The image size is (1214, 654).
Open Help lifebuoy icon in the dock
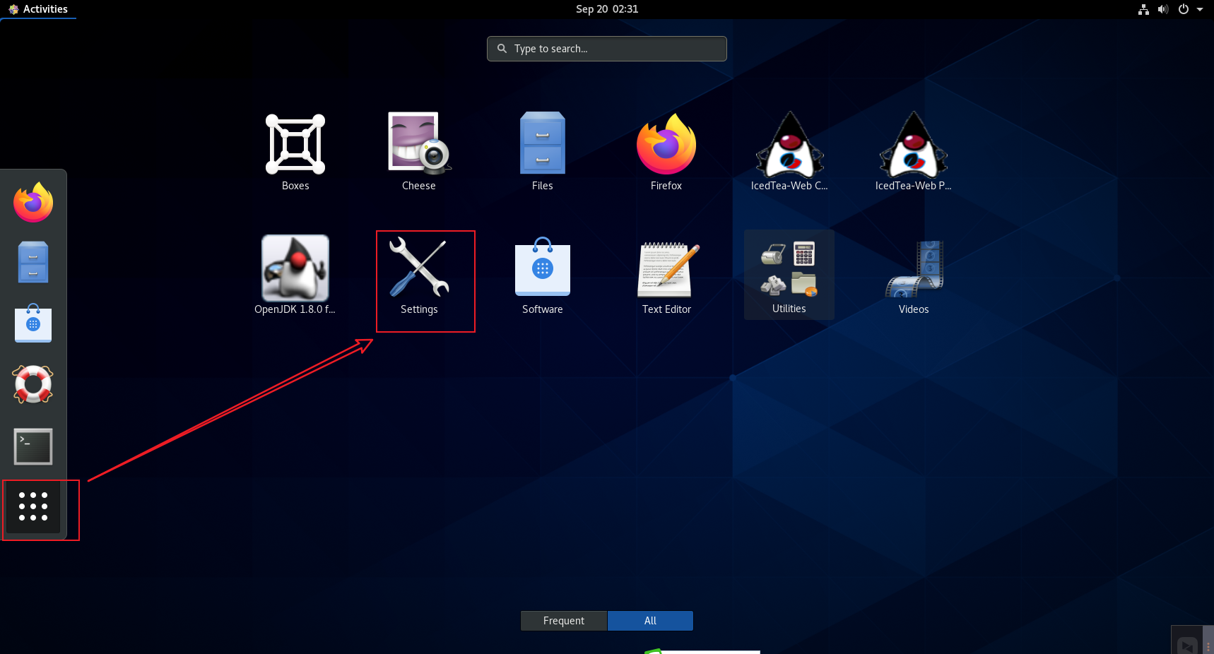tap(33, 384)
